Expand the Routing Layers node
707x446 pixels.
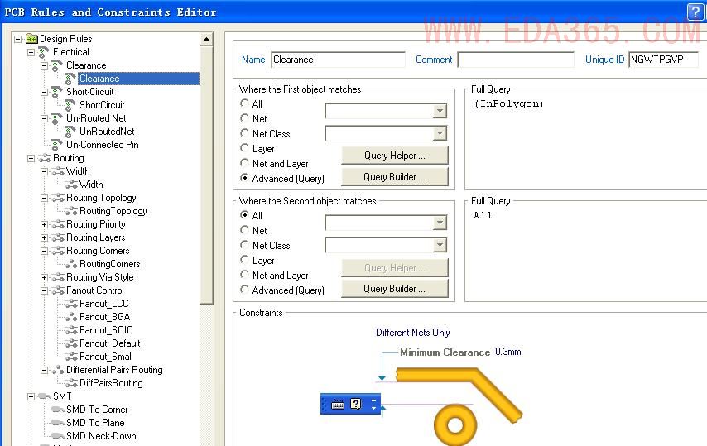click(x=44, y=237)
